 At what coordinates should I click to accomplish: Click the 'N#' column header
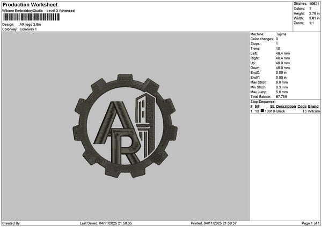coord(257,107)
